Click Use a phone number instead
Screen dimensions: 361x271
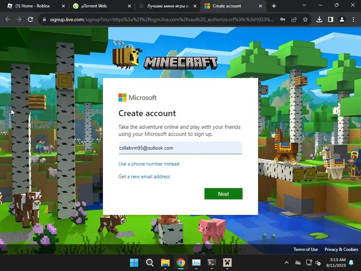[x=149, y=164]
